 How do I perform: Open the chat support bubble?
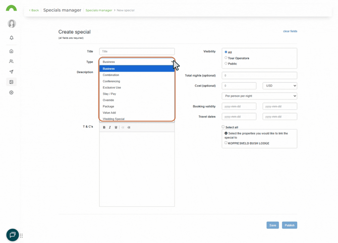(x=13, y=235)
